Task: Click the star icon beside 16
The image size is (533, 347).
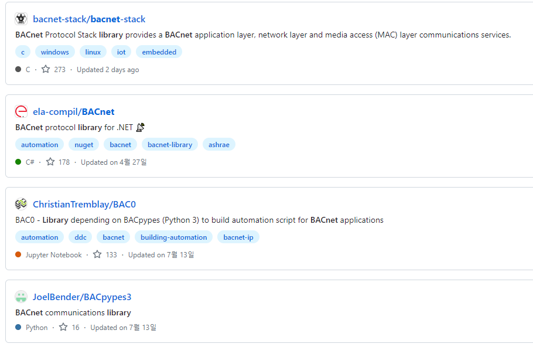Action: tap(63, 327)
